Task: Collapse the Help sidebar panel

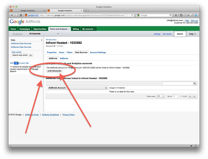Action: (42, 40)
